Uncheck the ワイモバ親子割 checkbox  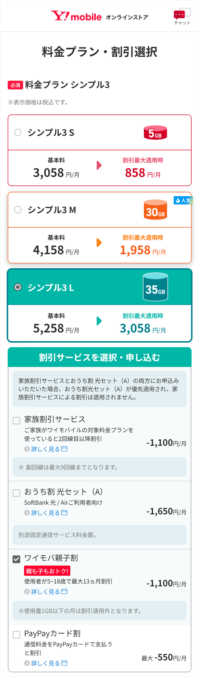pos(16,559)
